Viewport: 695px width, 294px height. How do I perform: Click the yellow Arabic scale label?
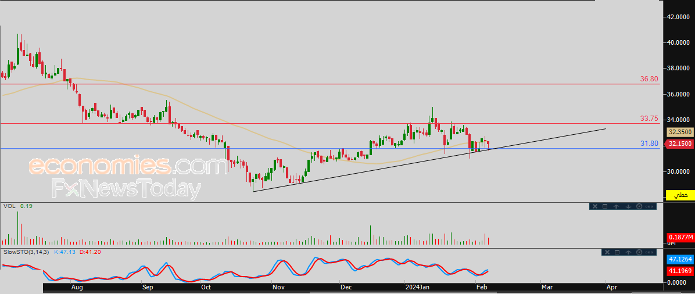(x=680, y=195)
